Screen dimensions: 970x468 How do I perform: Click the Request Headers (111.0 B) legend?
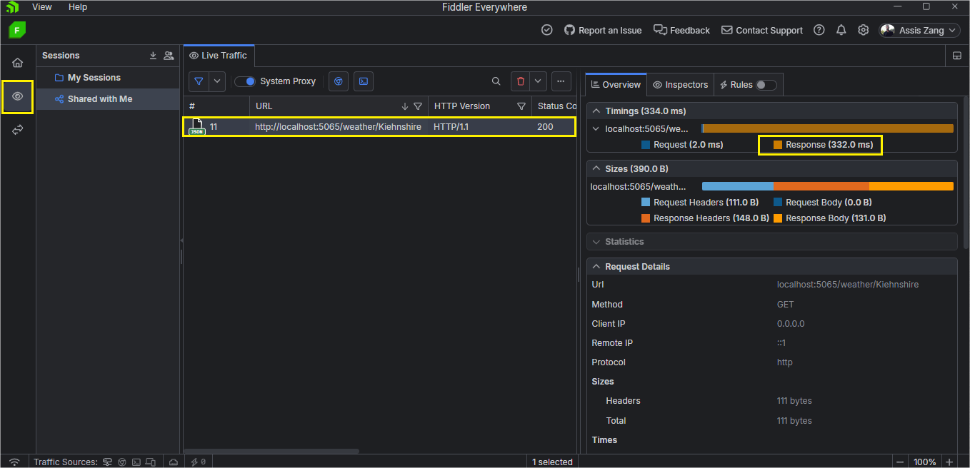point(700,203)
